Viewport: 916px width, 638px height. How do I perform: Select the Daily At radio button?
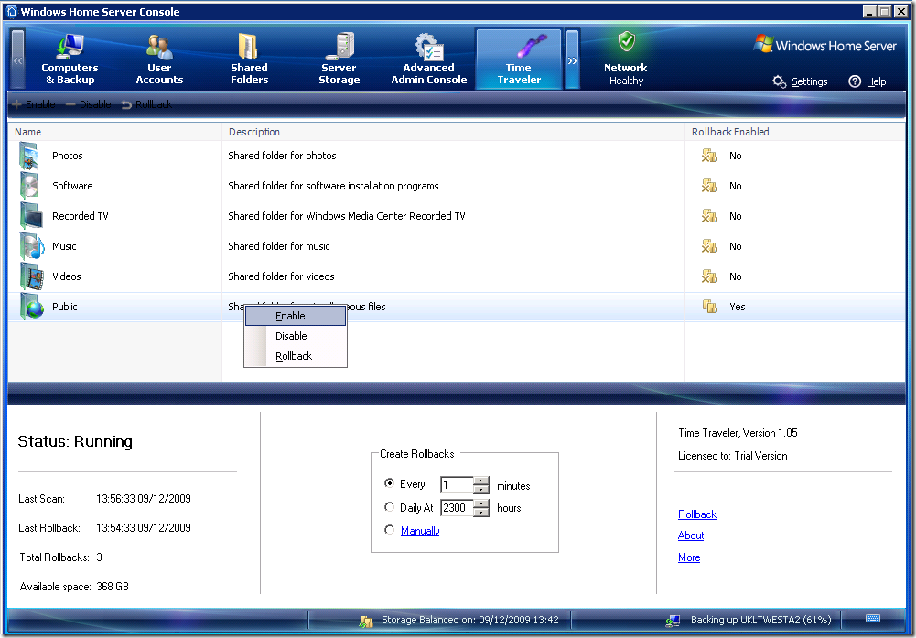[x=389, y=506]
